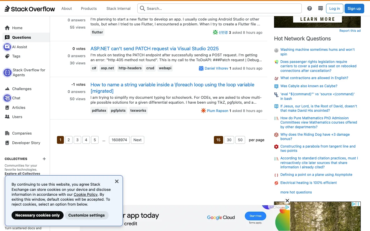Click Plum Rapson's avatar icon
Viewport: 370px width, 231px height.
pyautogui.click(x=203, y=111)
